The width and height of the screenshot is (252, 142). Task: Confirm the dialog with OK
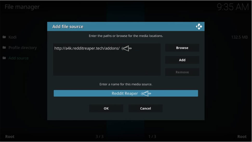106,109
